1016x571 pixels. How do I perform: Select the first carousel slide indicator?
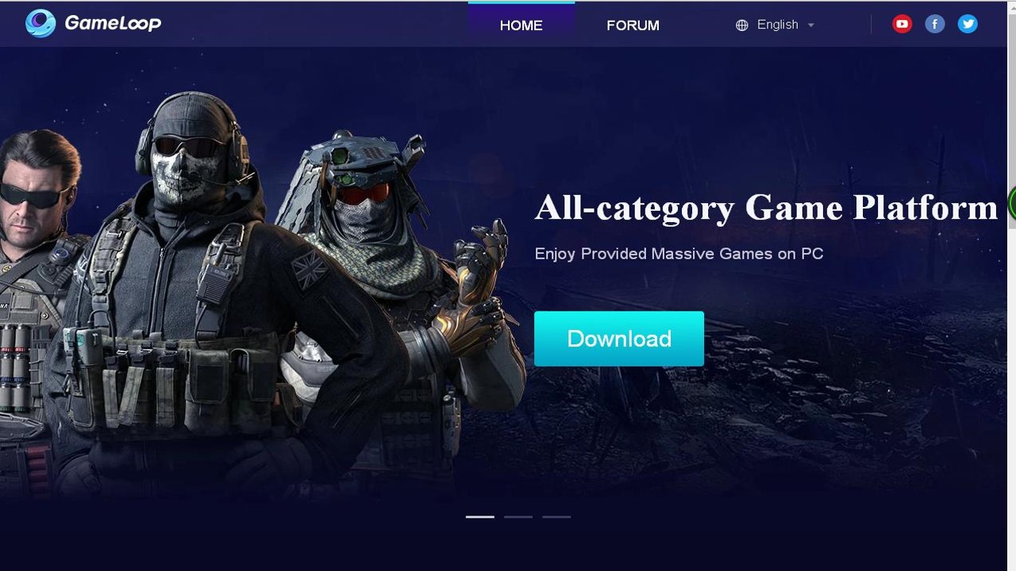[x=479, y=516]
